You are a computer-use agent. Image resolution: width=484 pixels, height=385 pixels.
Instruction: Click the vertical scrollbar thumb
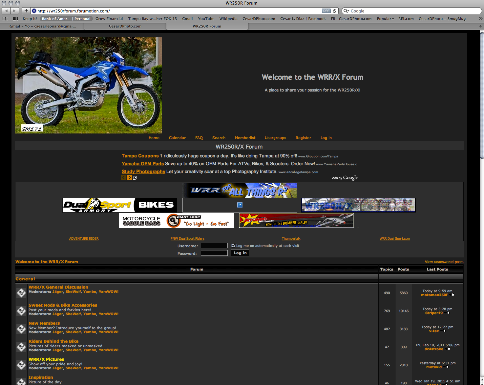482,95
